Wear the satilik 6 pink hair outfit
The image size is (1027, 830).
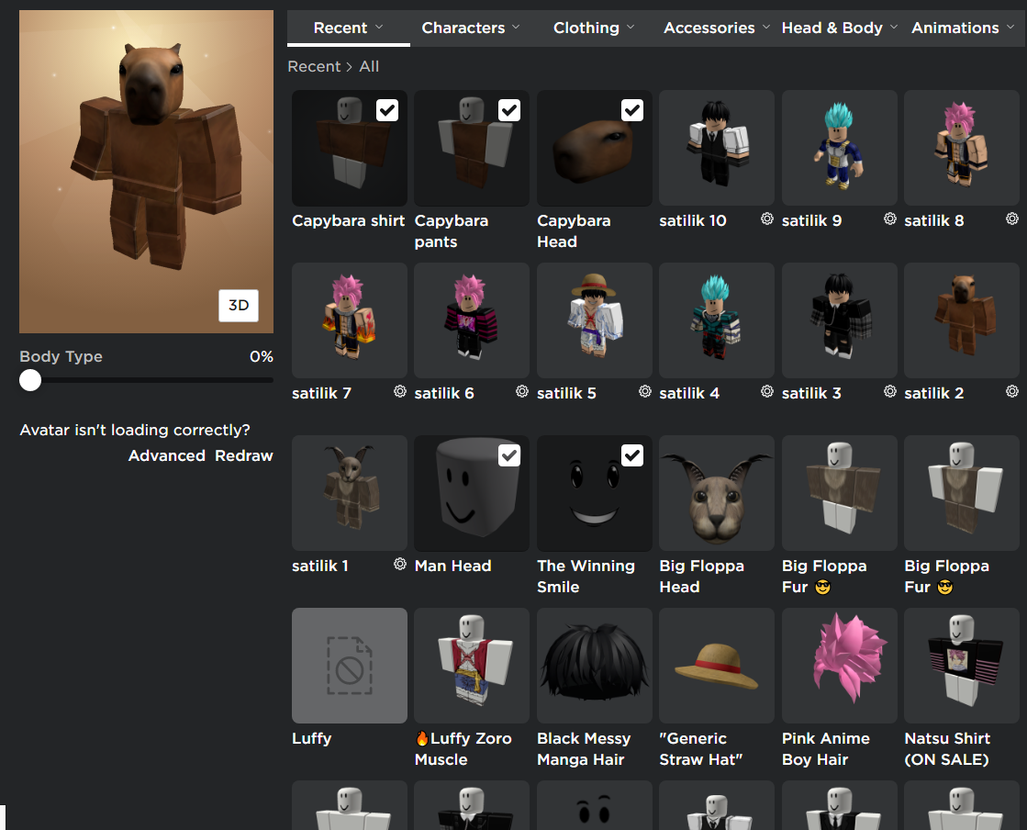472,320
